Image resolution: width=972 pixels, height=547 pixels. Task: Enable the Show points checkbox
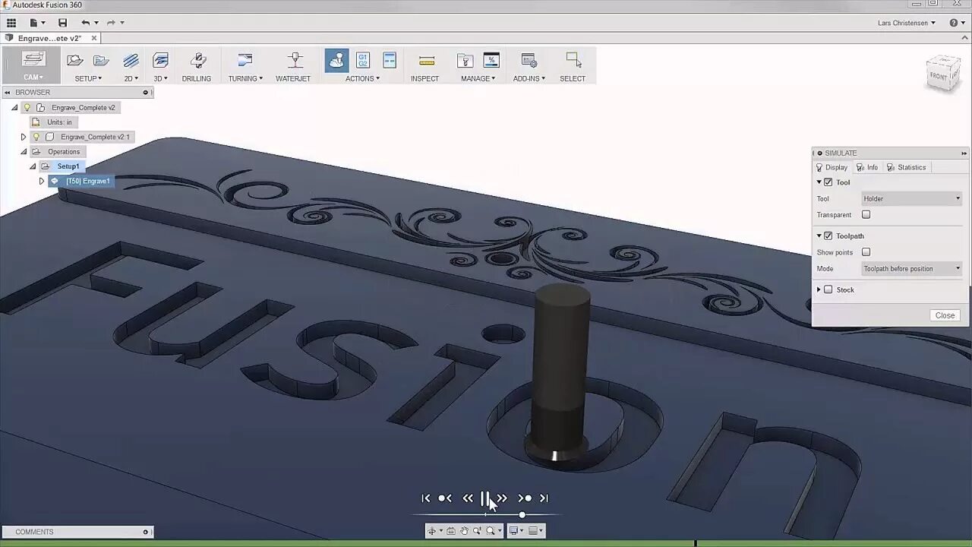pyautogui.click(x=866, y=252)
